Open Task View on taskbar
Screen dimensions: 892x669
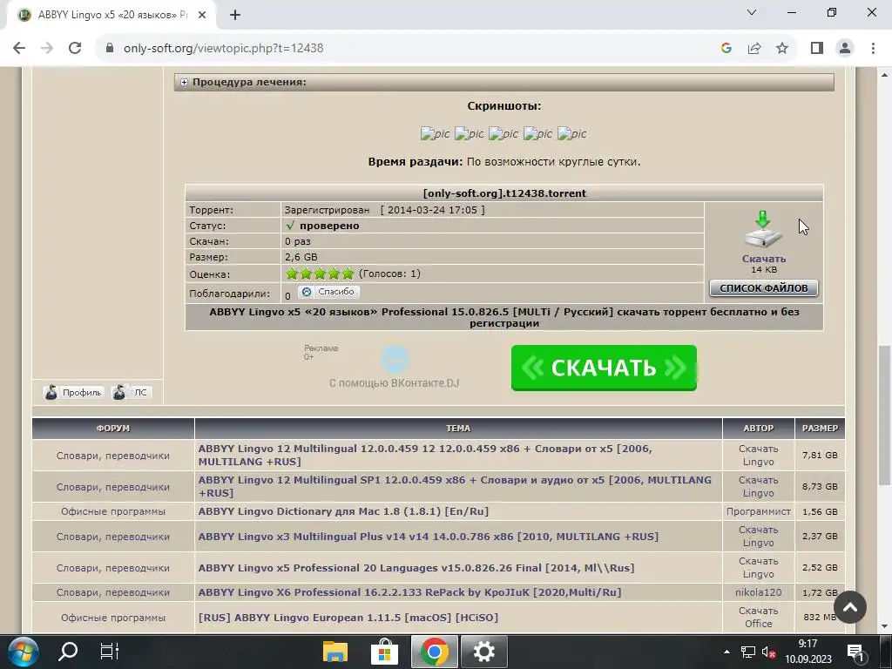tap(109, 652)
